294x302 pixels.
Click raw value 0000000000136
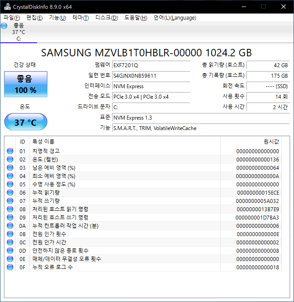[258, 159]
